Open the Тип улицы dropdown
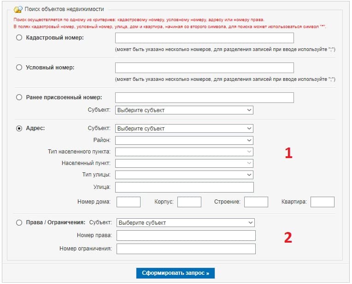 click(184, 175)
